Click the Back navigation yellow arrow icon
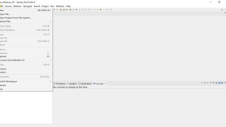 coord(97,10)
